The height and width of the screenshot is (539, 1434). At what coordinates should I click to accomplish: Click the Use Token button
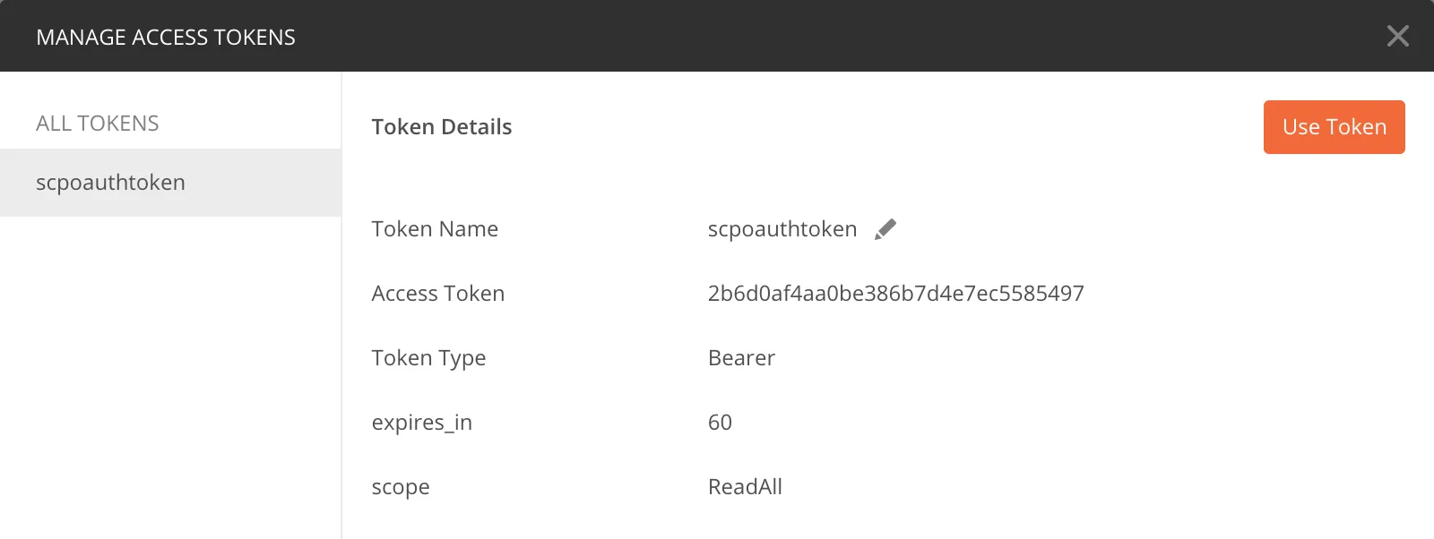(1334, 127)
